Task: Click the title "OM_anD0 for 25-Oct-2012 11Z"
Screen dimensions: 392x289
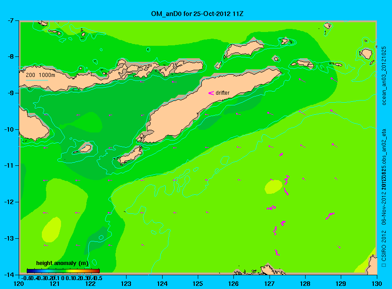Action: click(x=197, y=14)
